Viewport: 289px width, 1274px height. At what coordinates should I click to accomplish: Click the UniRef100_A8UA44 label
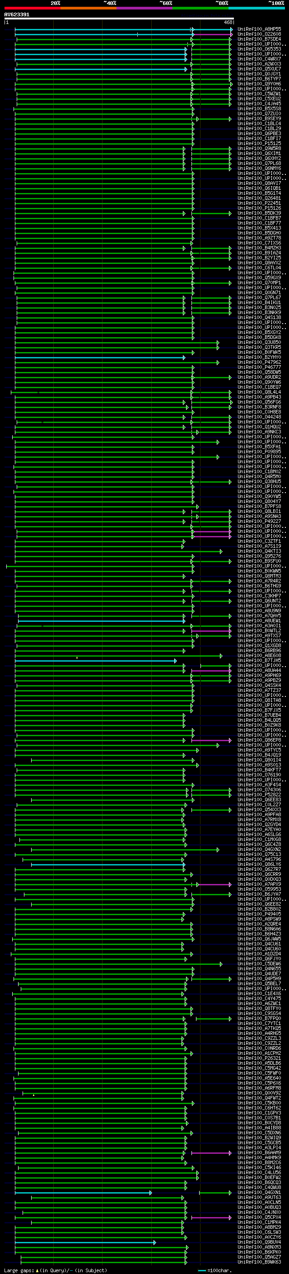(x=259, y=671)
